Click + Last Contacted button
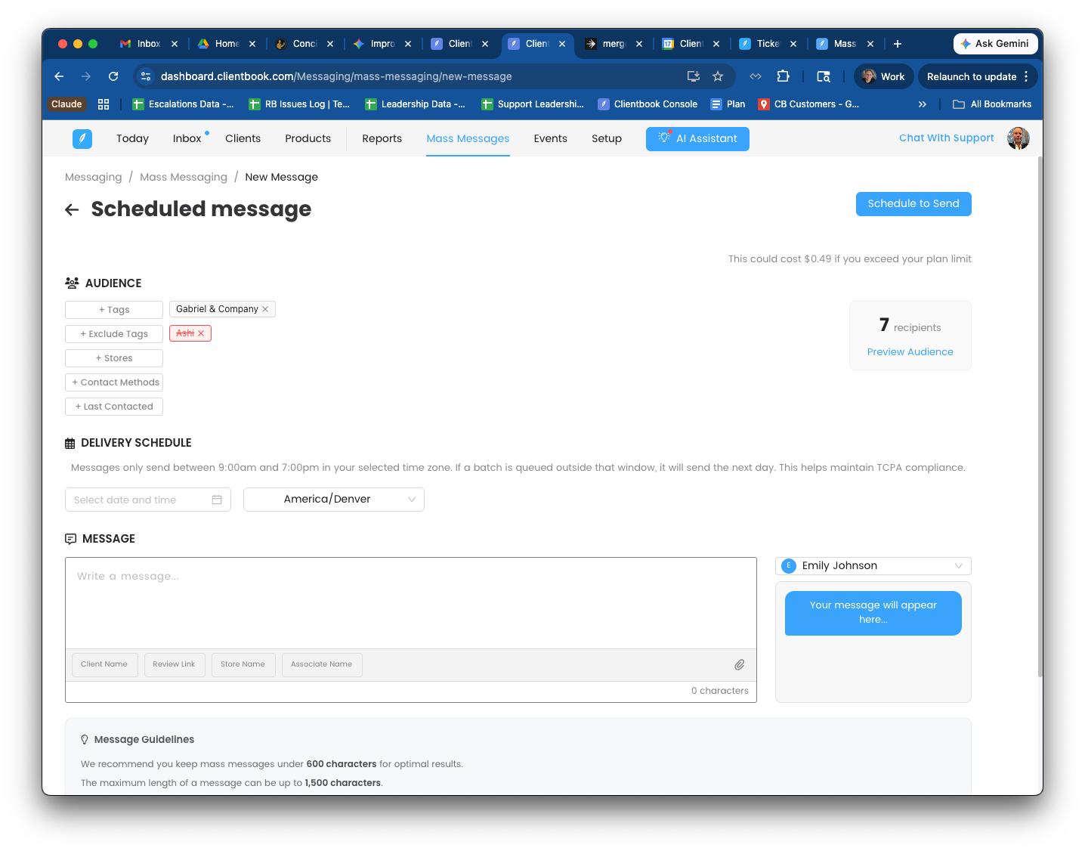This screenshot has height=851, width=1085. click(x=114, y=407)
